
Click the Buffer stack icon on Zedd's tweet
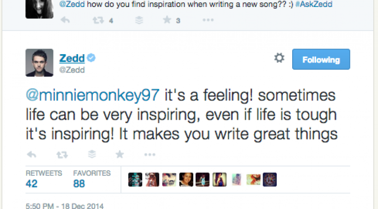[91, 154]
